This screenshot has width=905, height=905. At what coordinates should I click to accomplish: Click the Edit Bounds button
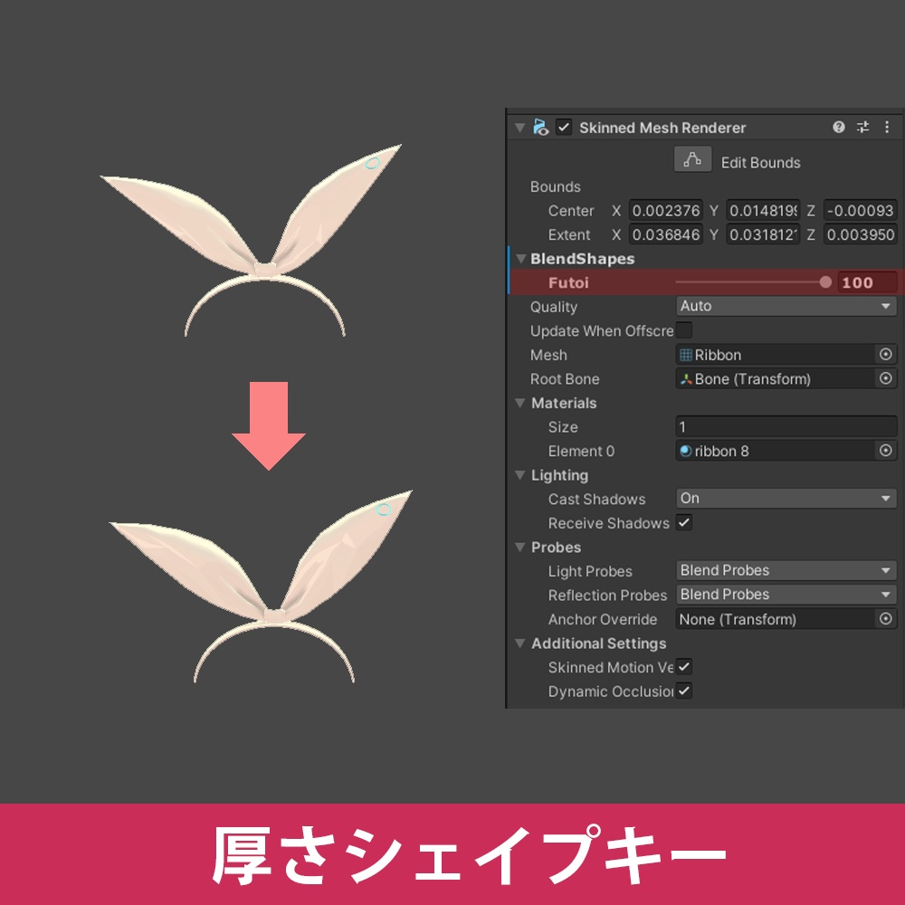[692, 158]
